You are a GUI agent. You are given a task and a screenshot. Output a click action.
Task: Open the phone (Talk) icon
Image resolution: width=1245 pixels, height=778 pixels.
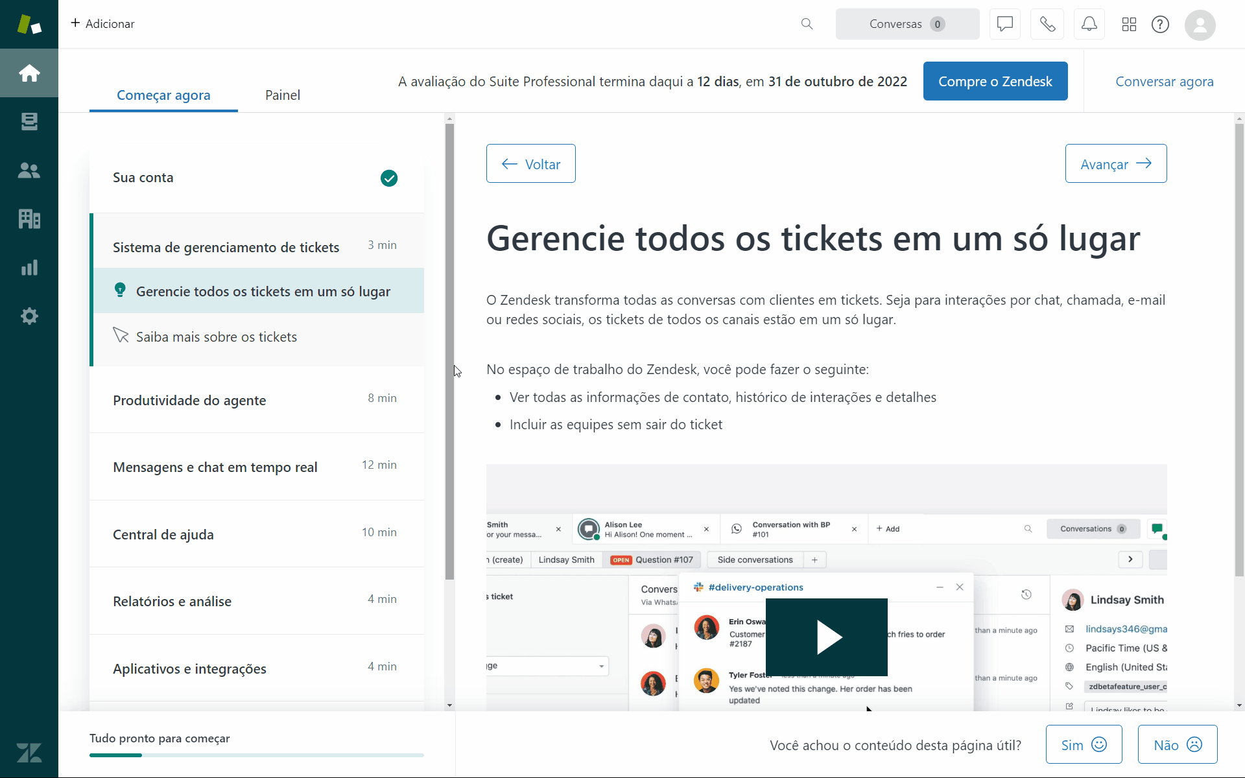(x=1047, y=24)
